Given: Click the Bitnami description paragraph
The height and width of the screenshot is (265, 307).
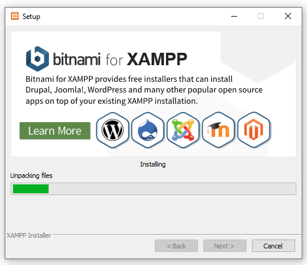Looking at the screenshot, I should tap(144, 90).
